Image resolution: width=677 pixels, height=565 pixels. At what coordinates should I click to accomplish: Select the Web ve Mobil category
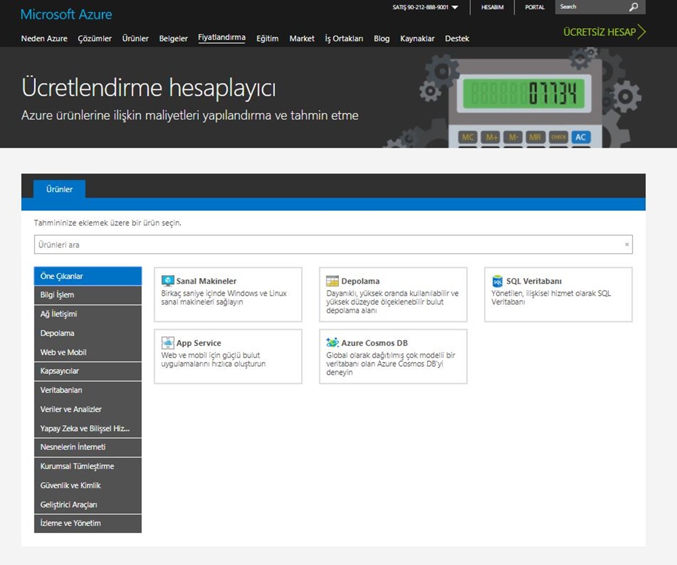(88, 352)
